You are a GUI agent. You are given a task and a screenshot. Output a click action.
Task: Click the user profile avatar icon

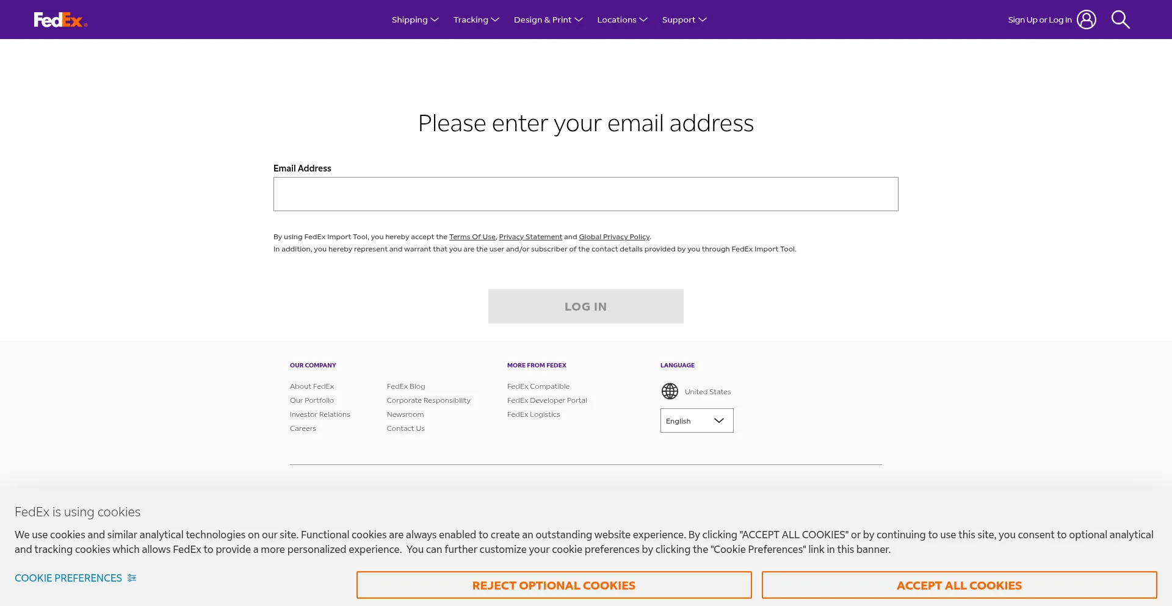coord(1086,20)
